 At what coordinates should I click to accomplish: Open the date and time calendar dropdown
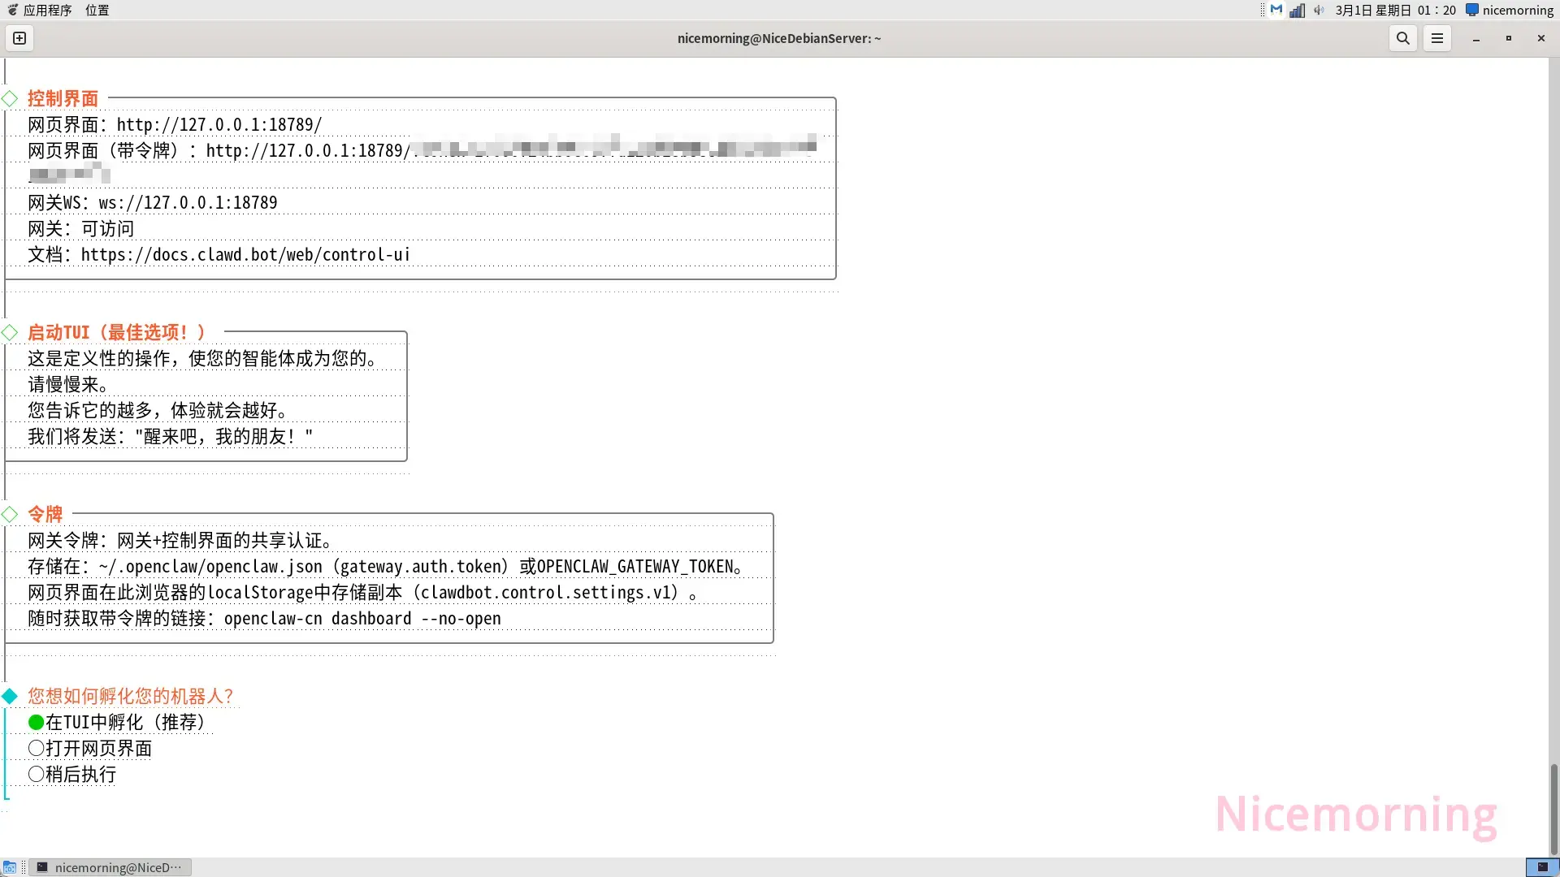pyautogui.click(x=1395, y=11)
